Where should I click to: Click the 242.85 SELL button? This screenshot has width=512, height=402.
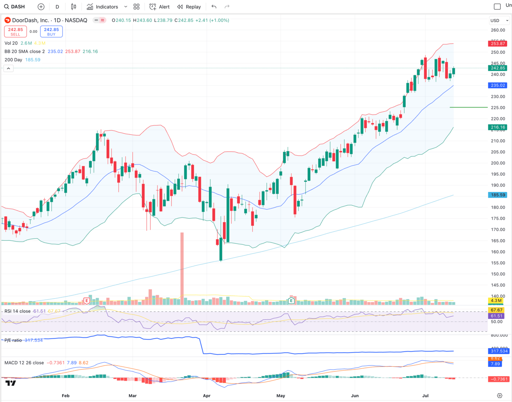click(15, 32)
